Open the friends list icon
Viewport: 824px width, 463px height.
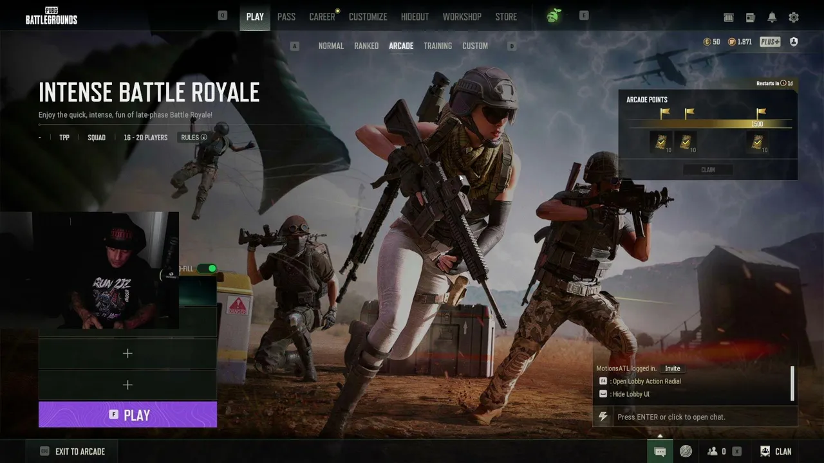[713, 451]
